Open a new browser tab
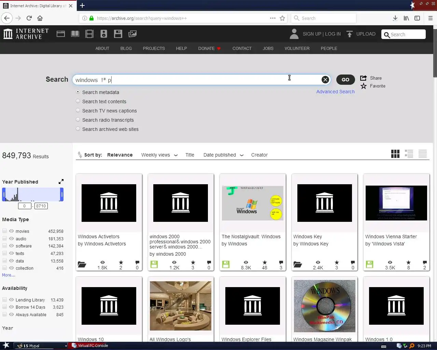The image size is (437, 350). (82, 5)
